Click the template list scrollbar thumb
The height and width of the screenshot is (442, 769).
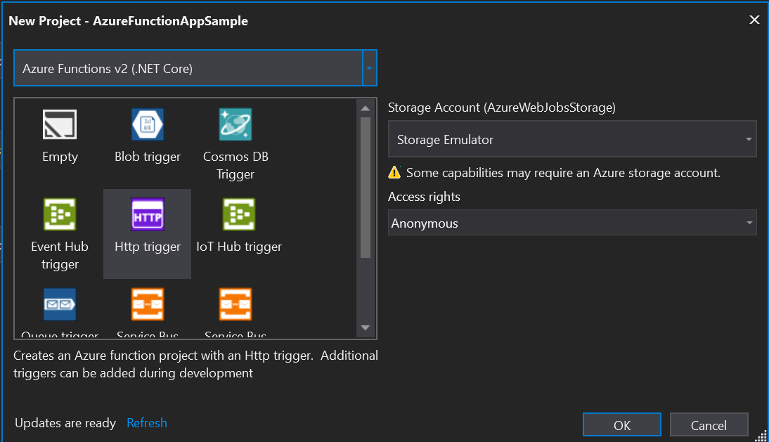[365, 186]
